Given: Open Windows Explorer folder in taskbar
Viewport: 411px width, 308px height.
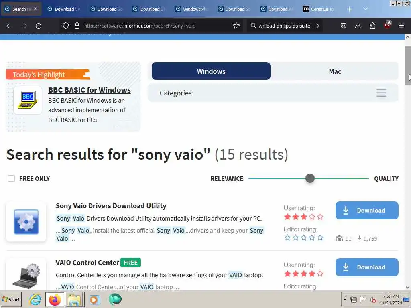Looking at the screenshot, I should click(75, 299).
